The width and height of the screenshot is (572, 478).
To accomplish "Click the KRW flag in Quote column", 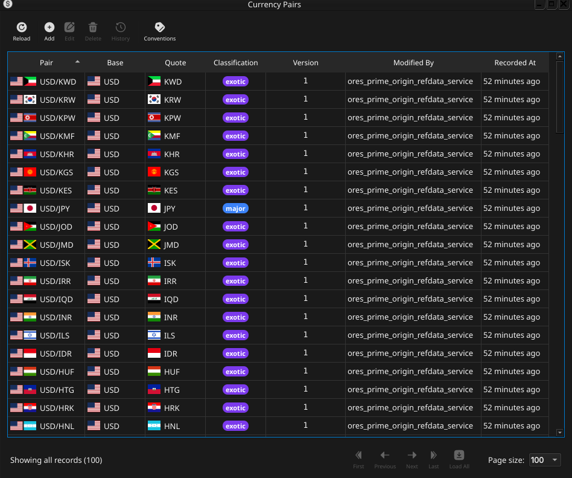I will [154, 99].
